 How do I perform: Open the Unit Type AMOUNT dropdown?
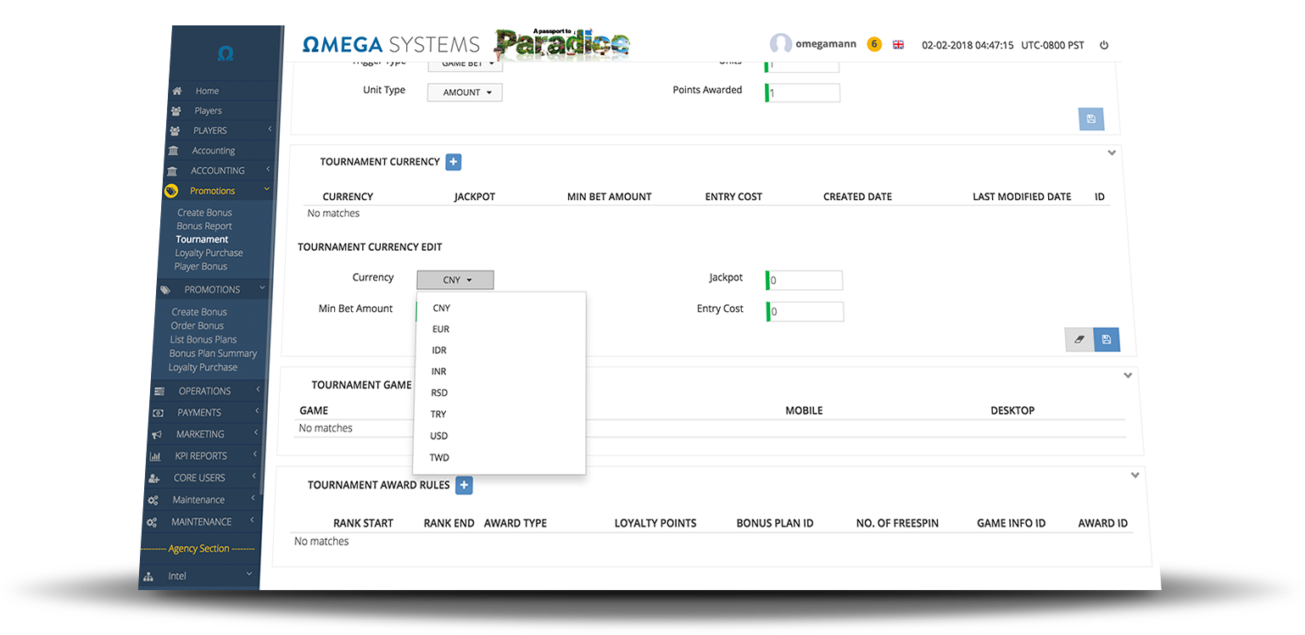(x=466, y=92)
